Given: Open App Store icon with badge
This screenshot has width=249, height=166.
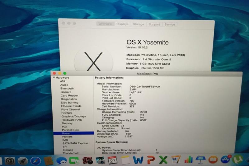Looking at the screenshot, I should (225, 159).
